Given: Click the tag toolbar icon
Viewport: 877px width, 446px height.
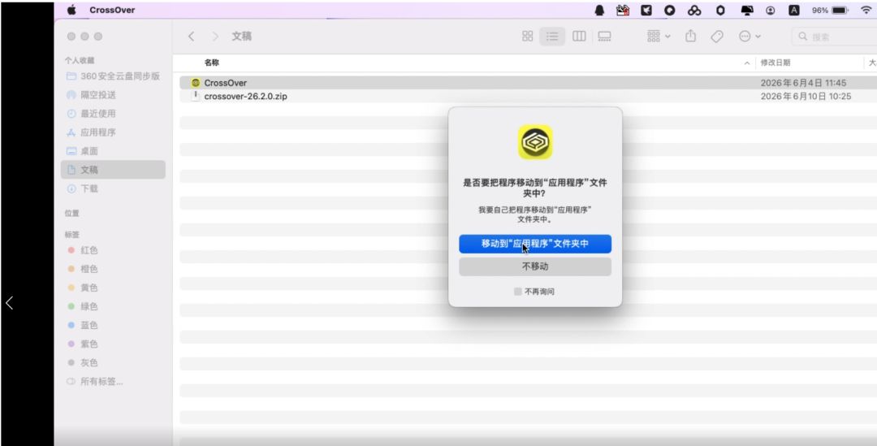Looking at the screenshot, I should click(x=716, y=37).
